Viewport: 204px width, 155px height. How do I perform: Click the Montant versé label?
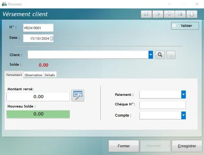(x=20, y=89)
